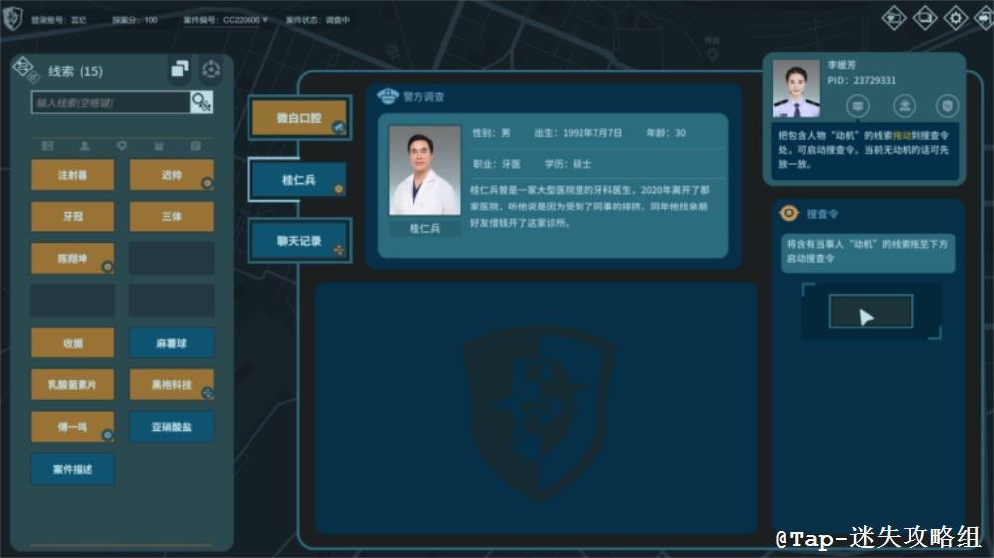Select the 麻薯球 clue
Viewport: 994px width, 558px height.
click(171, 343)
